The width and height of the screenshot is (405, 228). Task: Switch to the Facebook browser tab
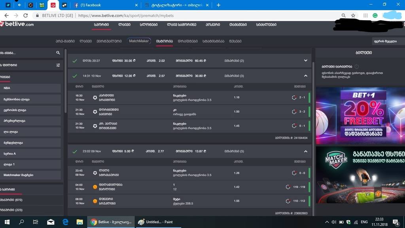[x=105, y=5]
